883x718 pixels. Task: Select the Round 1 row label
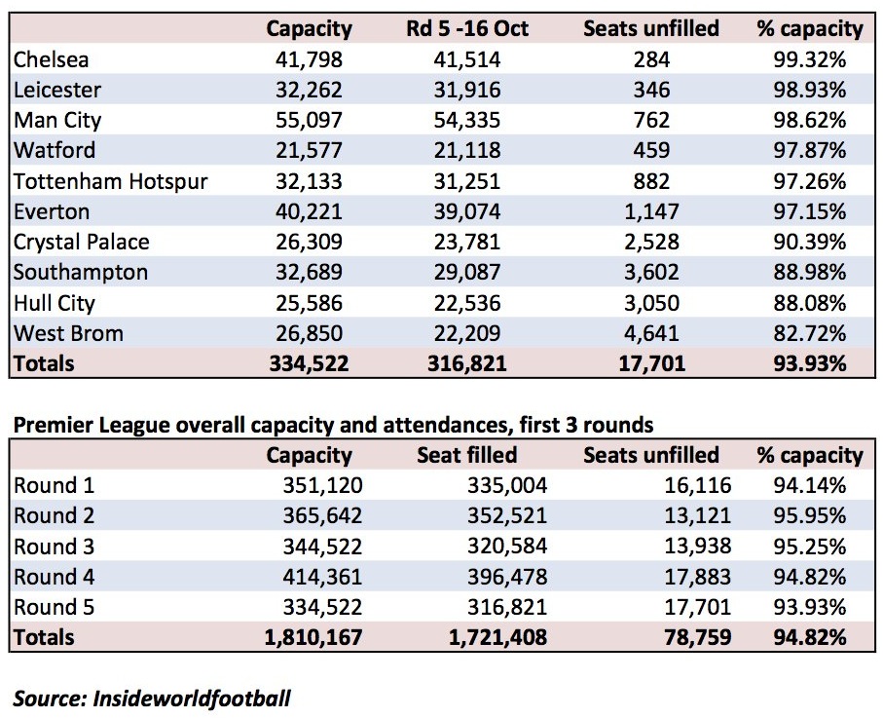(x=55, y=486)
